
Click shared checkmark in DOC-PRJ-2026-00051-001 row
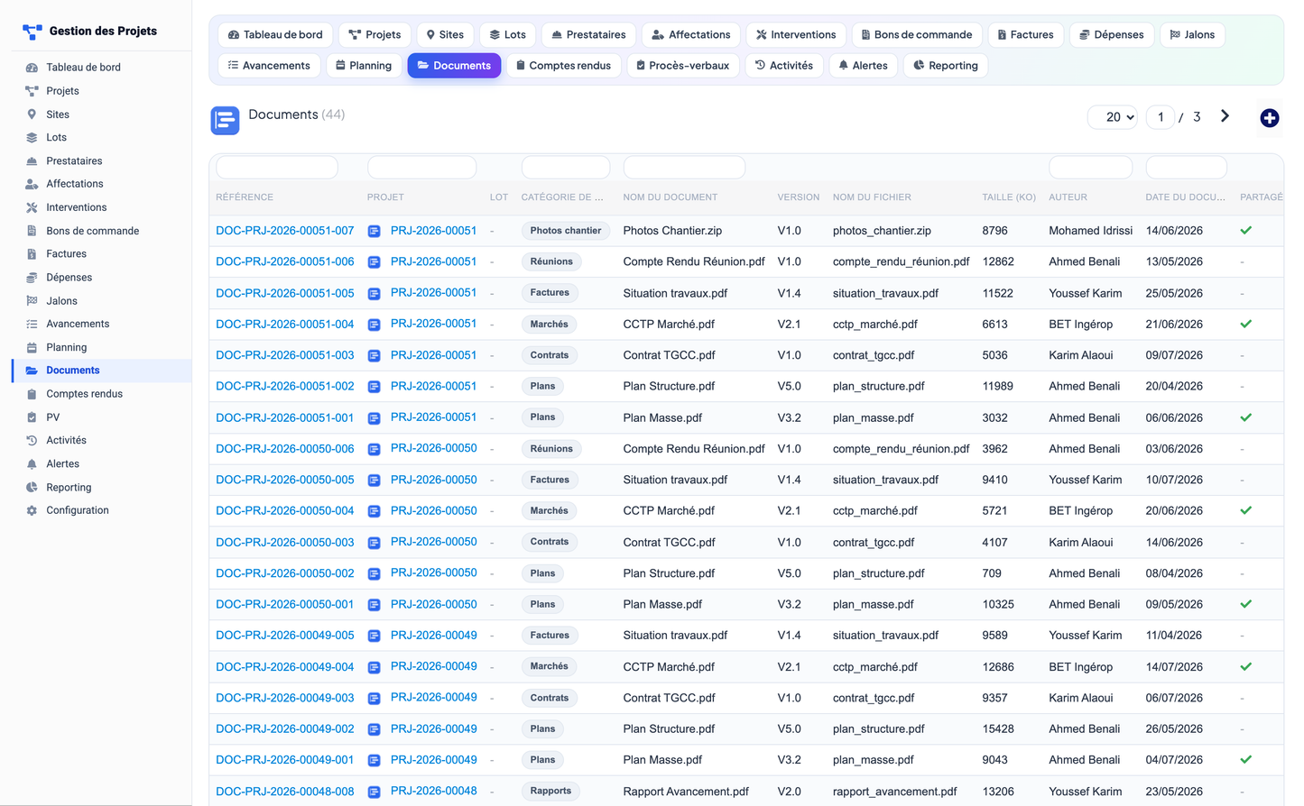coord(1245,417)
